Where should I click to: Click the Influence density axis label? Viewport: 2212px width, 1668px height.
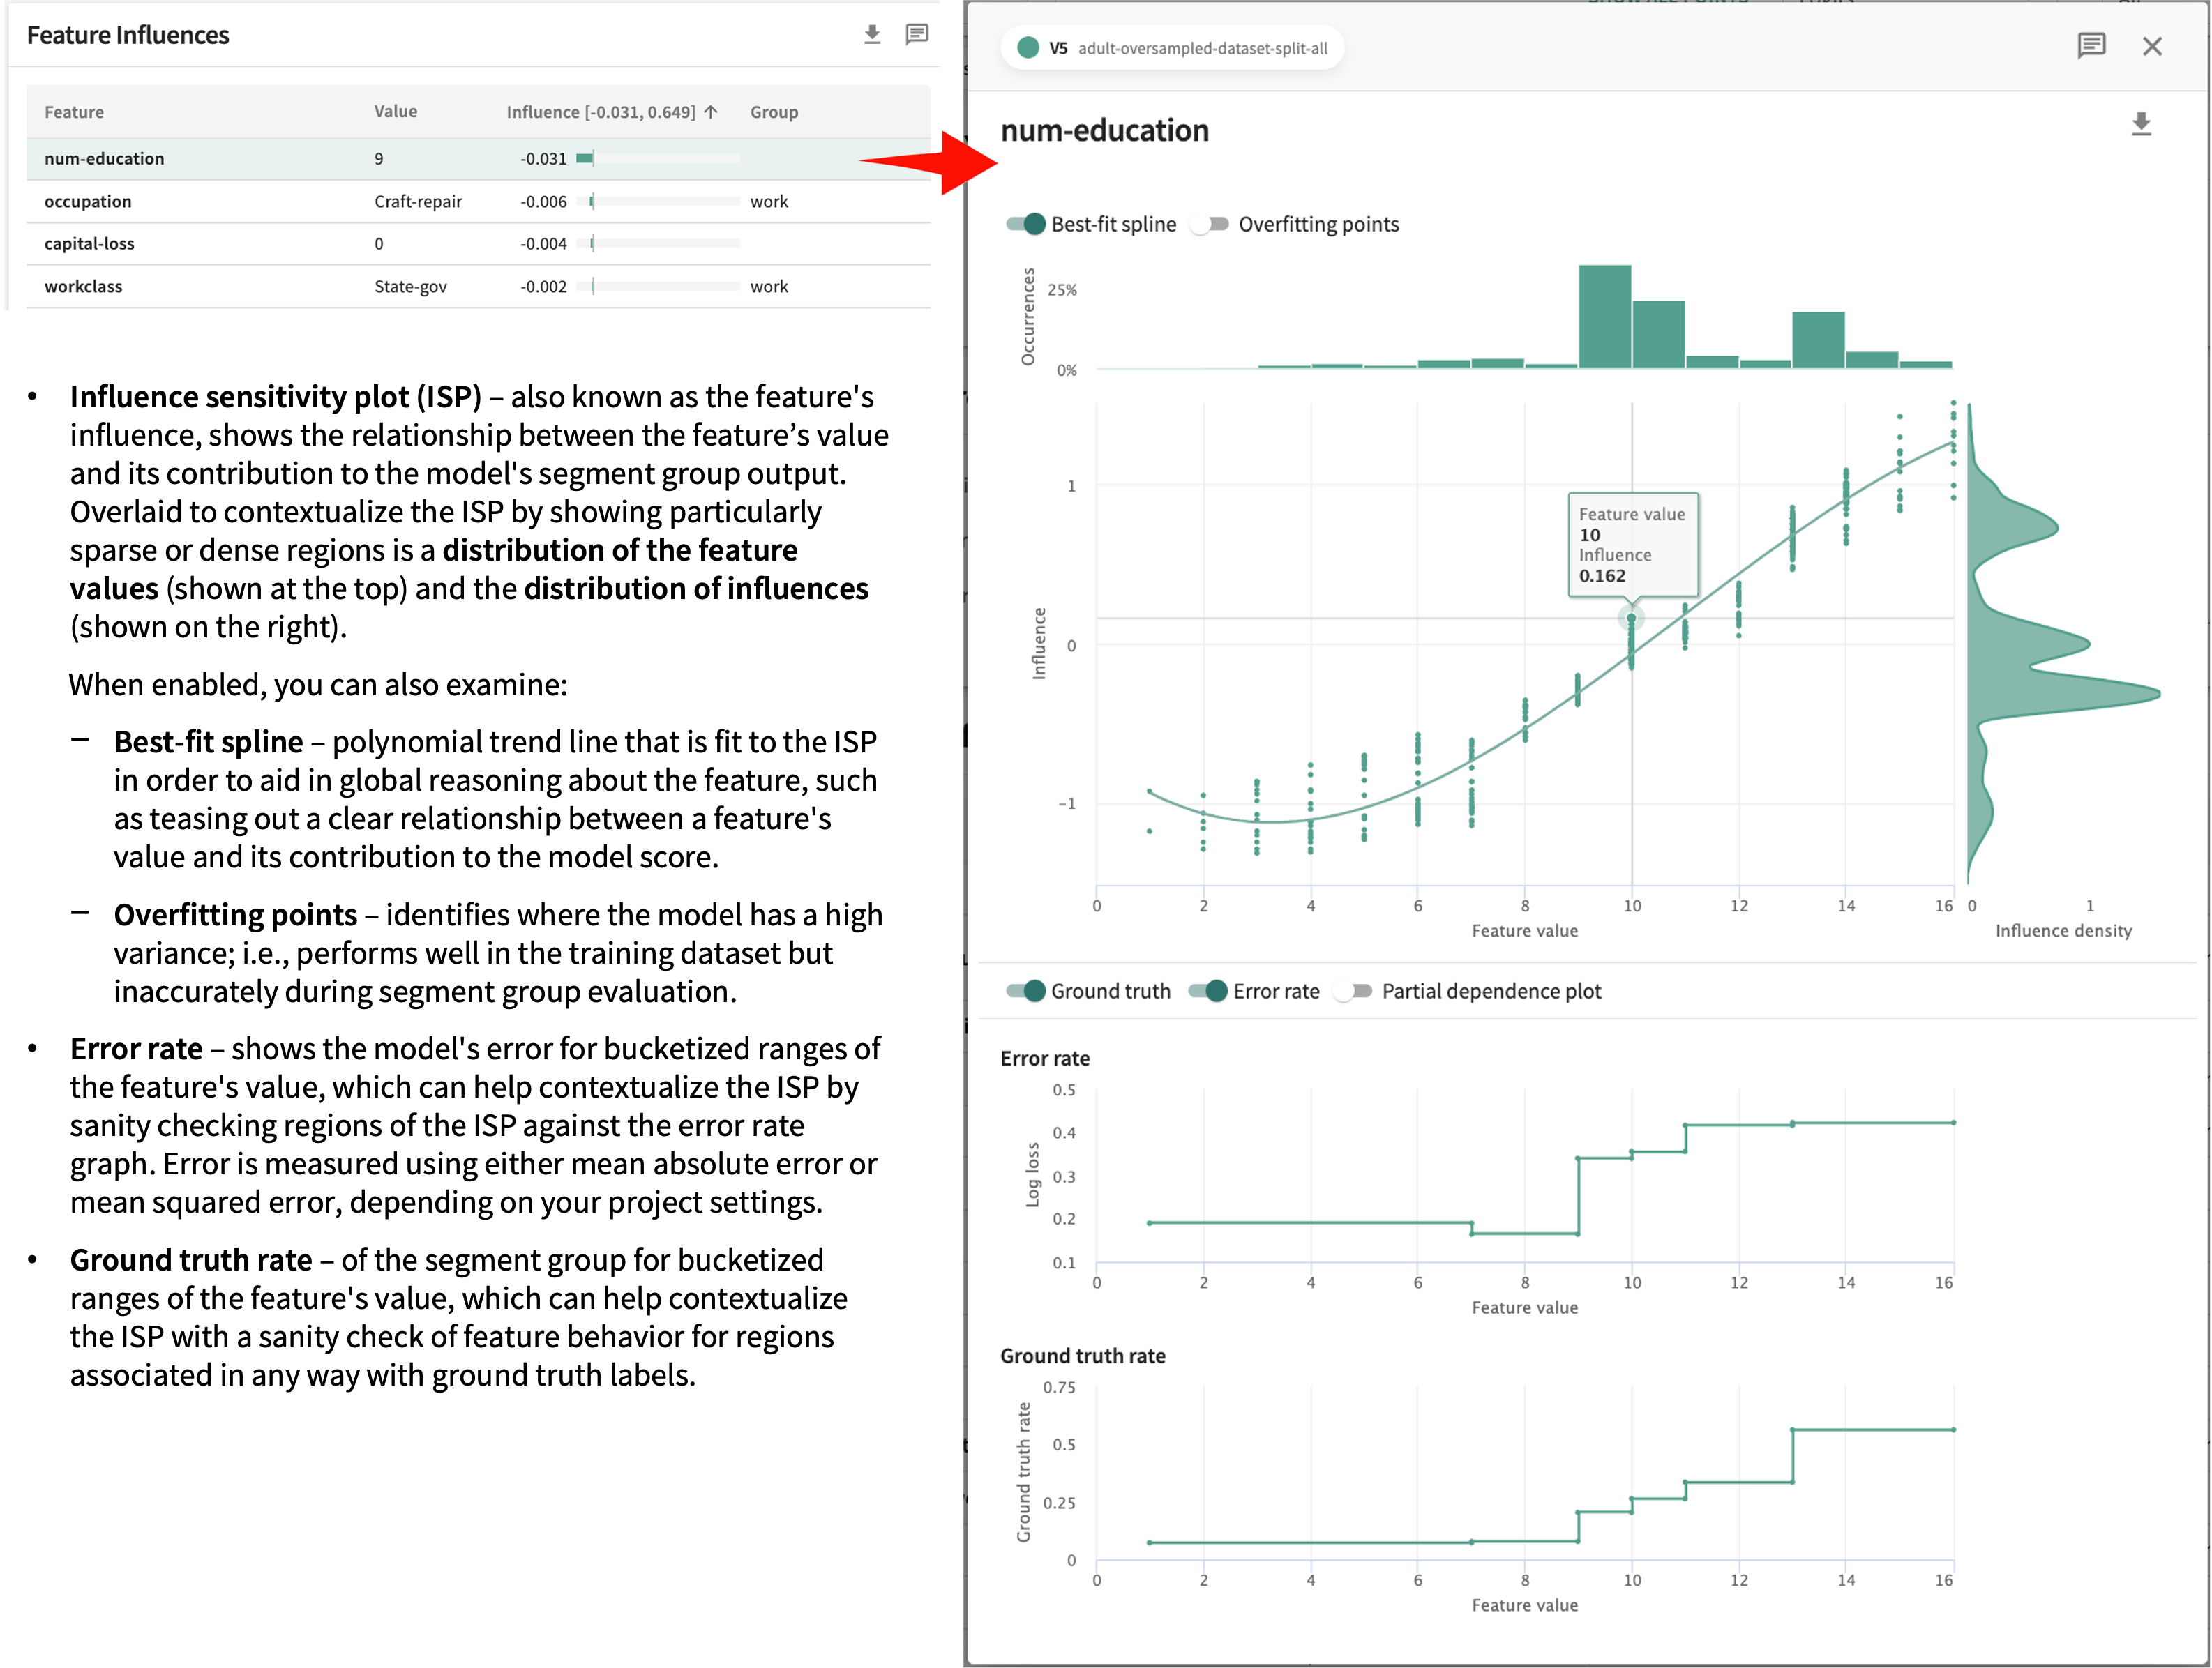[x=2063, y=930]
